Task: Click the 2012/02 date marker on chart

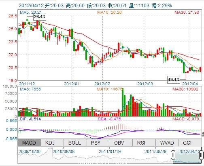Action: pos(102,84)
